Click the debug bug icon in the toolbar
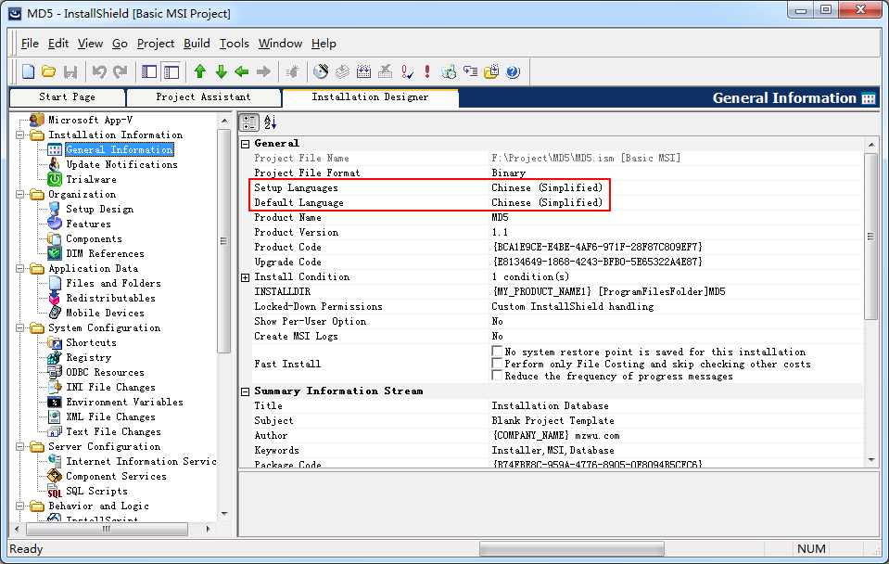 pyautogui.click(x=293, y=71)
